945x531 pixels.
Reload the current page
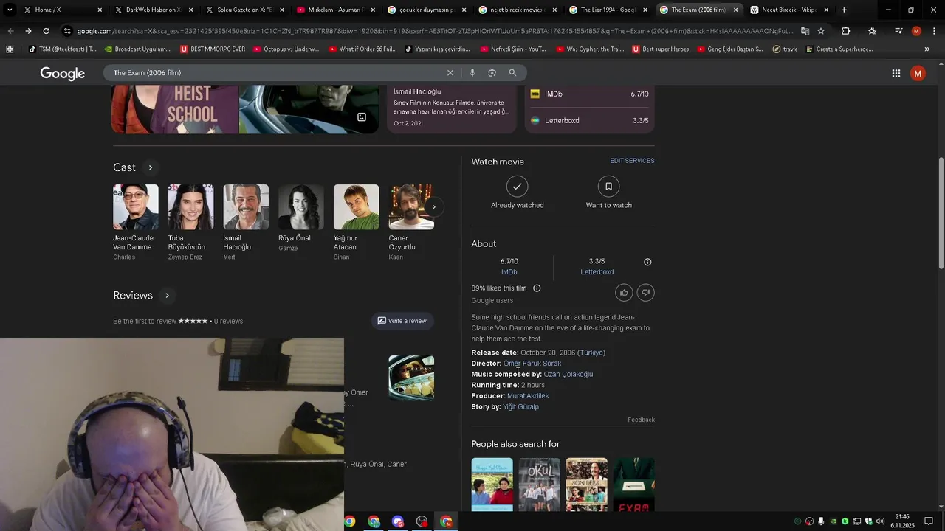pyautogui.click(x=46, y=31)
